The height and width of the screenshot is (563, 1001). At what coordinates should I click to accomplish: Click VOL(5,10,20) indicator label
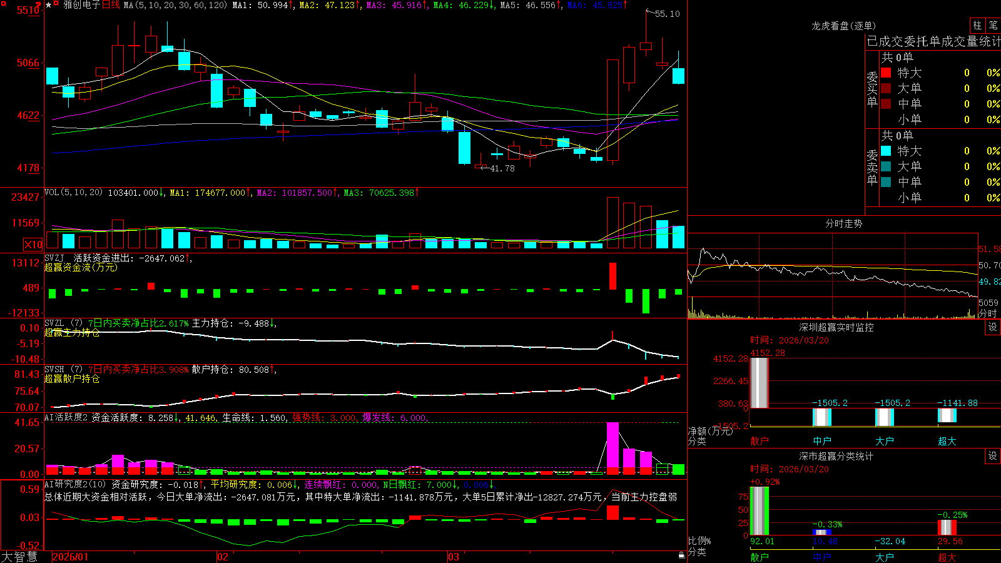point(73,193)
